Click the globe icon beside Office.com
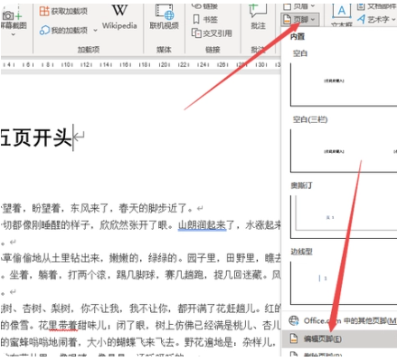The width and height of the screenshot is (397, 361). (294, 320)
